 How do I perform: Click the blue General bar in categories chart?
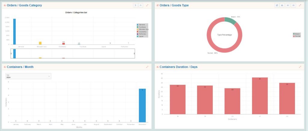[x=14, y=31]
